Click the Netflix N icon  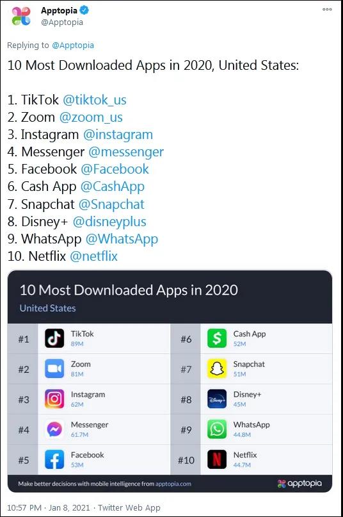click(217, 459)
